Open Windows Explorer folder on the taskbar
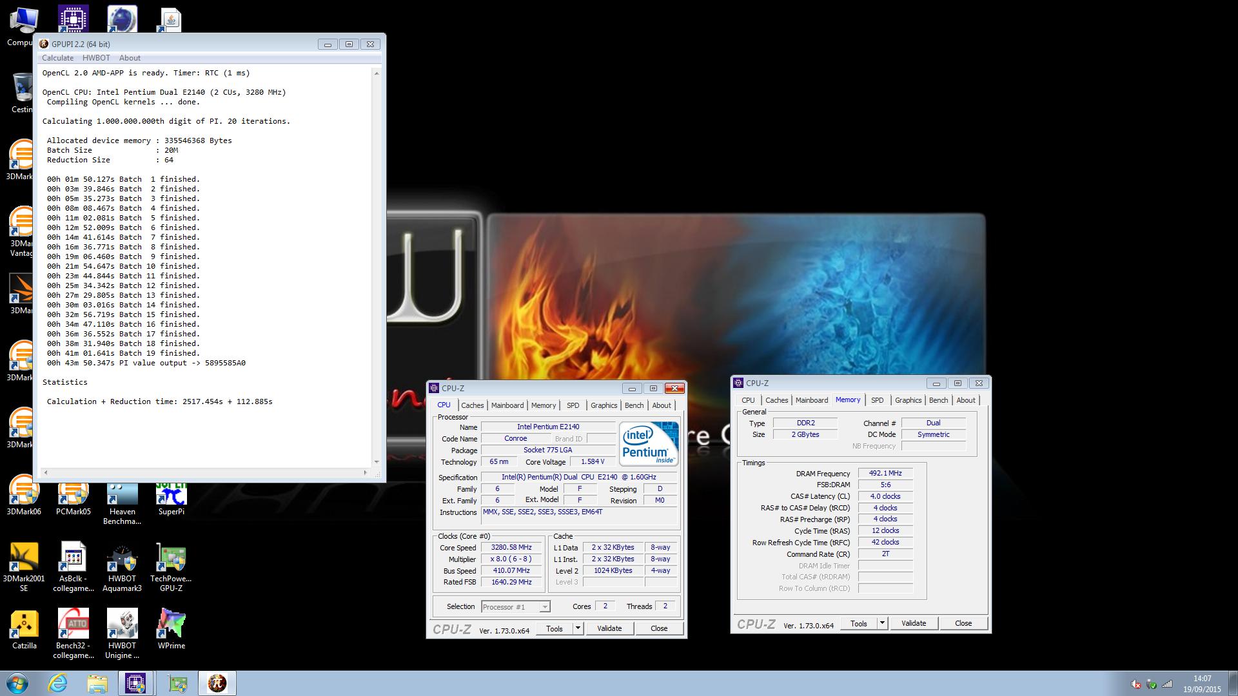 click(97, 683)
